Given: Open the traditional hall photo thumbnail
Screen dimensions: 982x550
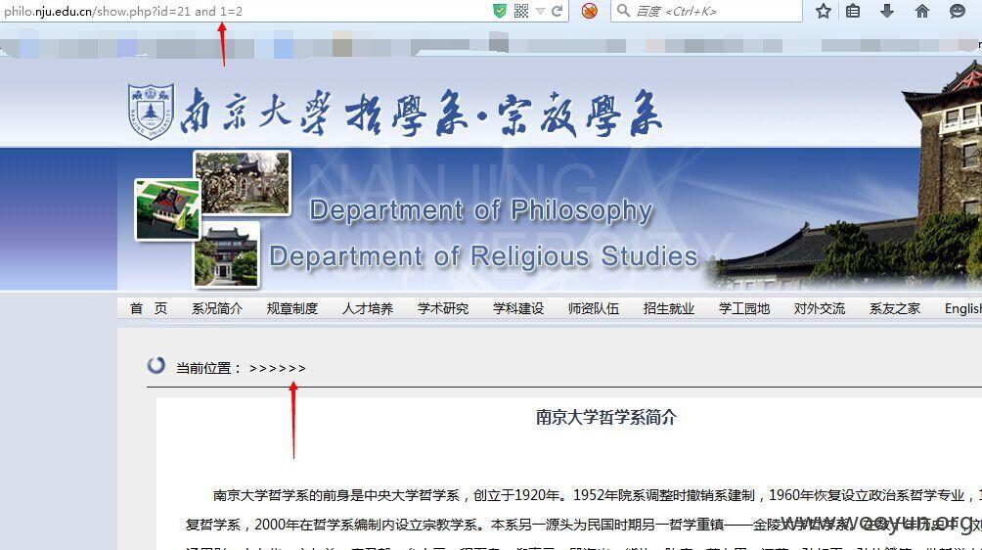Looking at the screenshot, I should [226, 255].
